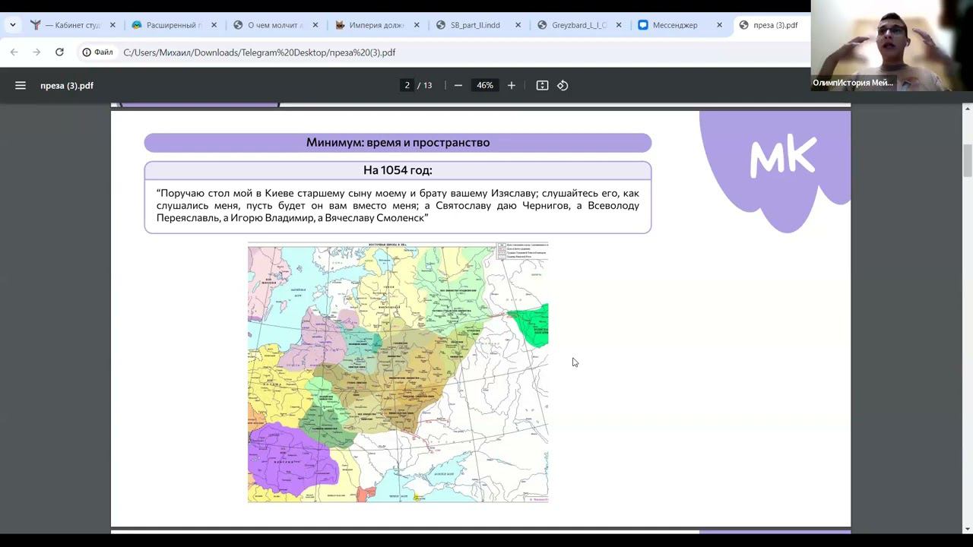Click the heading "Минимум: время и пространство"

(398, 143)
